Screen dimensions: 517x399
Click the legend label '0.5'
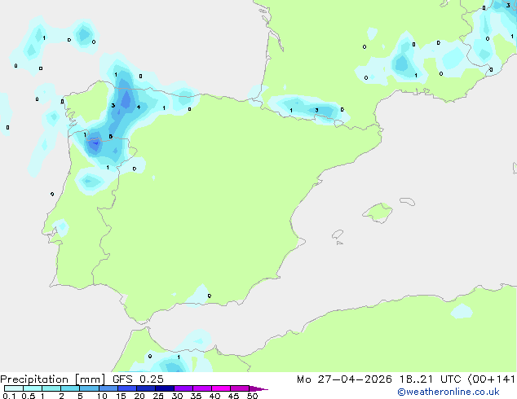click(29, 396)
